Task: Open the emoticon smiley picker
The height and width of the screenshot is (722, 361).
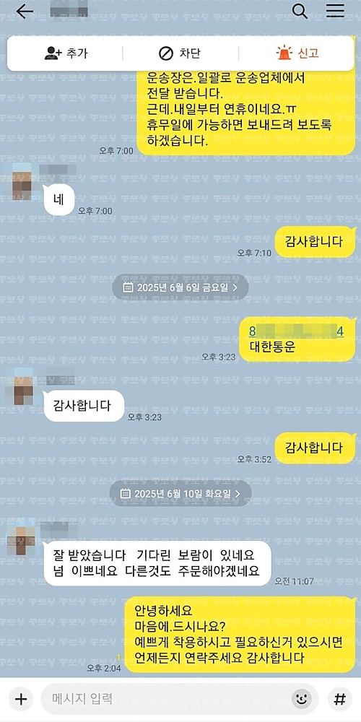Action: click(302, 700)
